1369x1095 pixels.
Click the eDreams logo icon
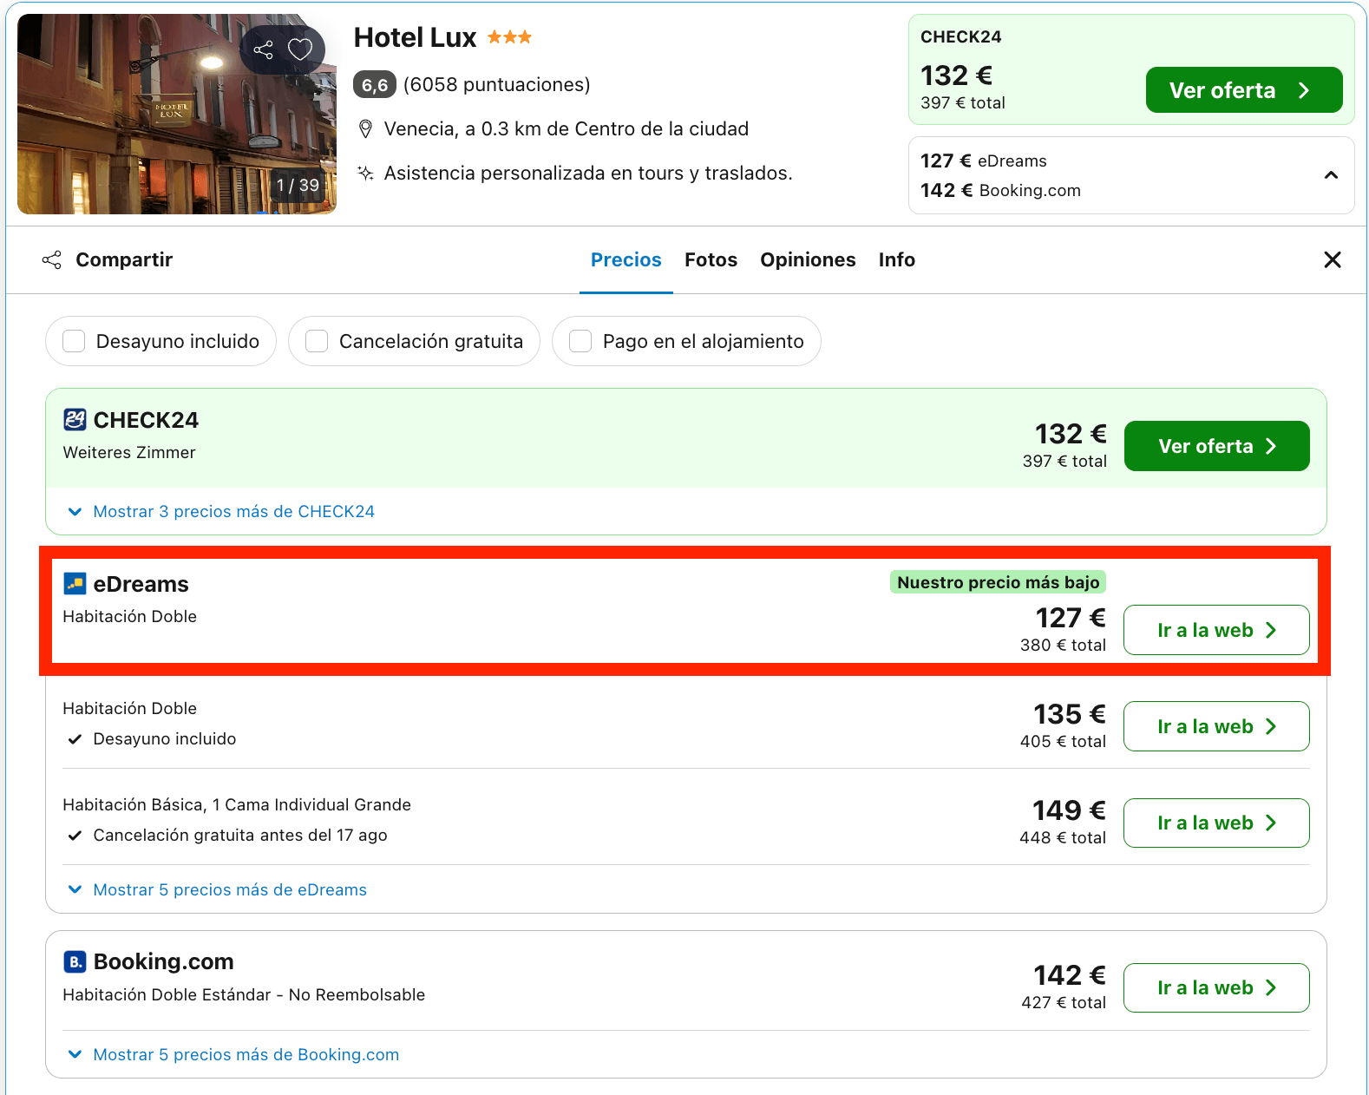75,584
